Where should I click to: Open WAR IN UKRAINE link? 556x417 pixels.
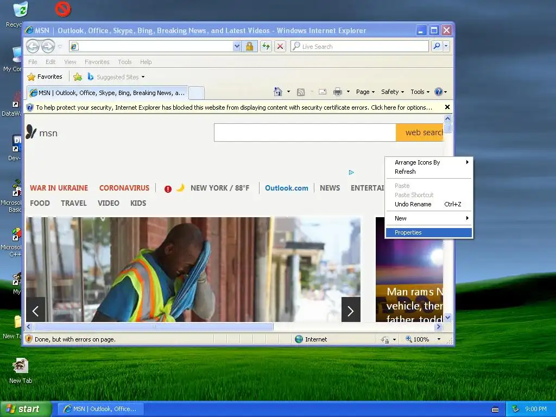tap(59, 188)
